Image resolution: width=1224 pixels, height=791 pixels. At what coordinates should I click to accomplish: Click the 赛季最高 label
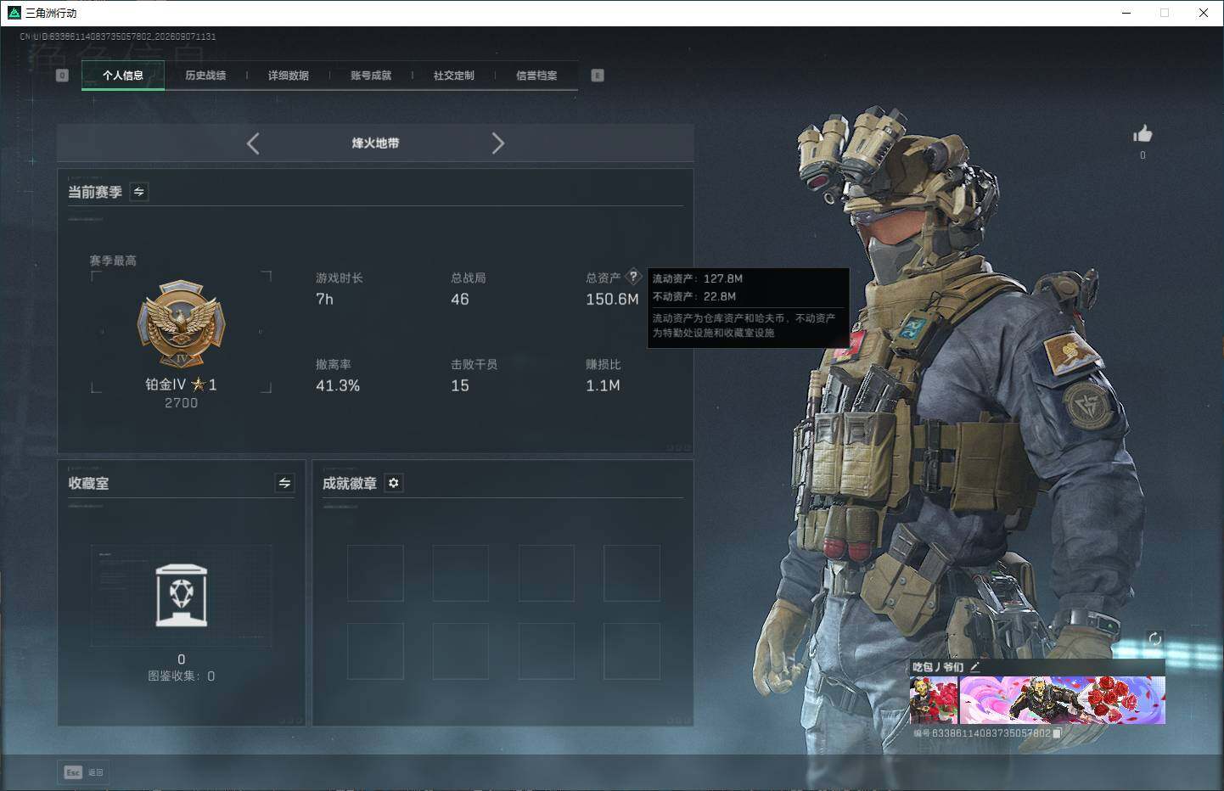113,261
